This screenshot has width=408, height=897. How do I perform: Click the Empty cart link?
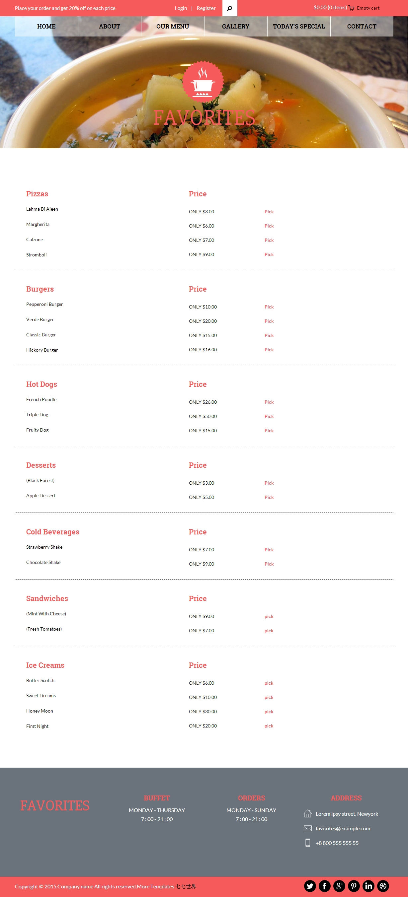click(x=368, y=8)
